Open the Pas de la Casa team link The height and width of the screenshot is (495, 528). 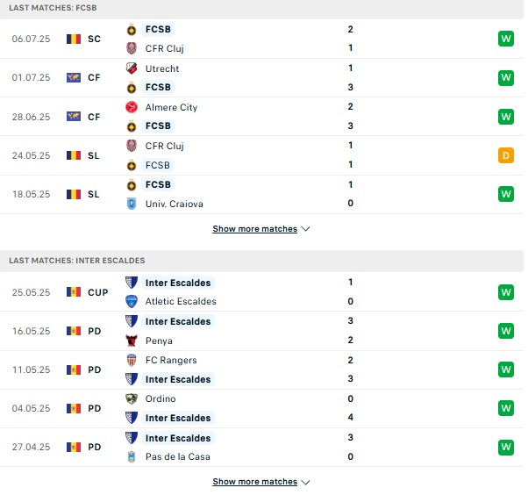pos(178,456)
